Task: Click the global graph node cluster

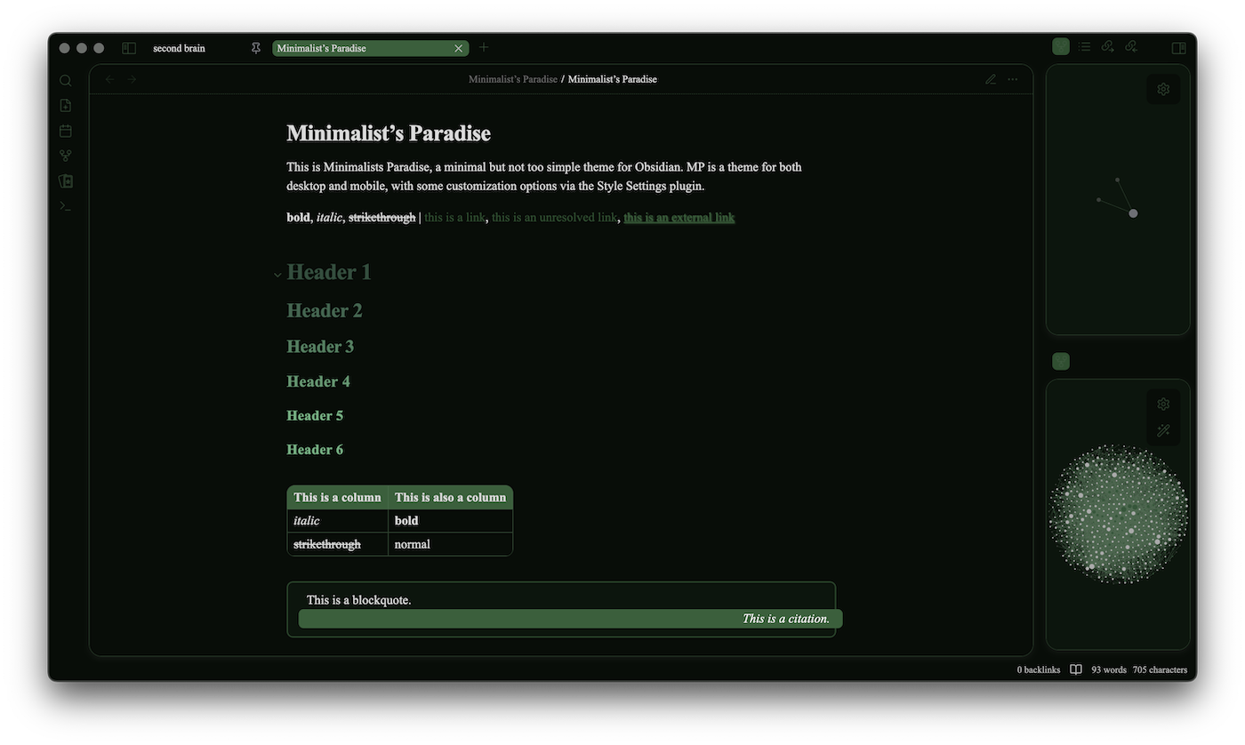Action: click(1118, 514)
